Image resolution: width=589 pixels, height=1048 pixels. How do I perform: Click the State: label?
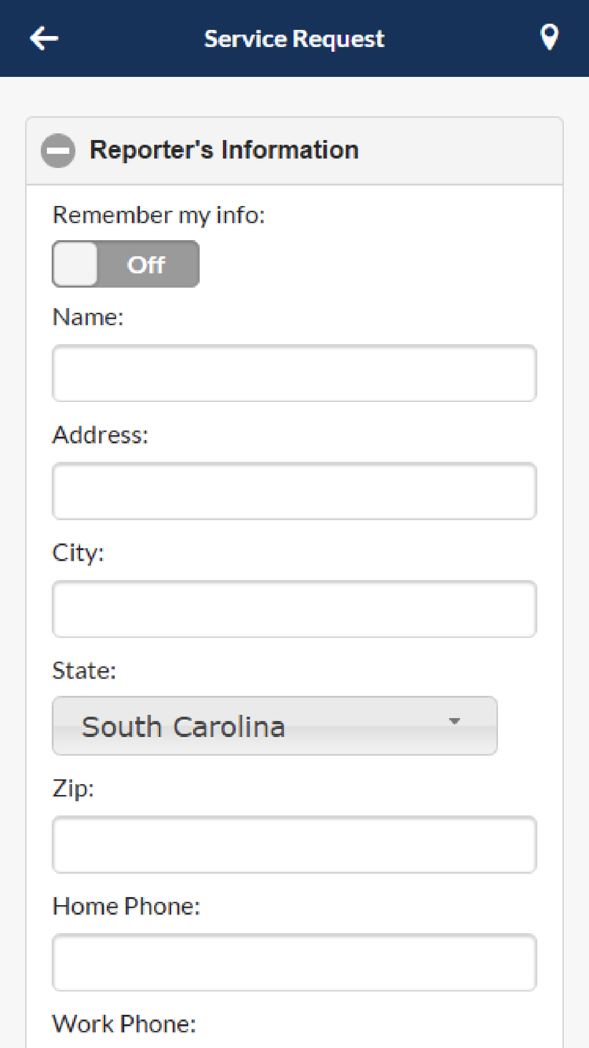(x=84, y=671)
